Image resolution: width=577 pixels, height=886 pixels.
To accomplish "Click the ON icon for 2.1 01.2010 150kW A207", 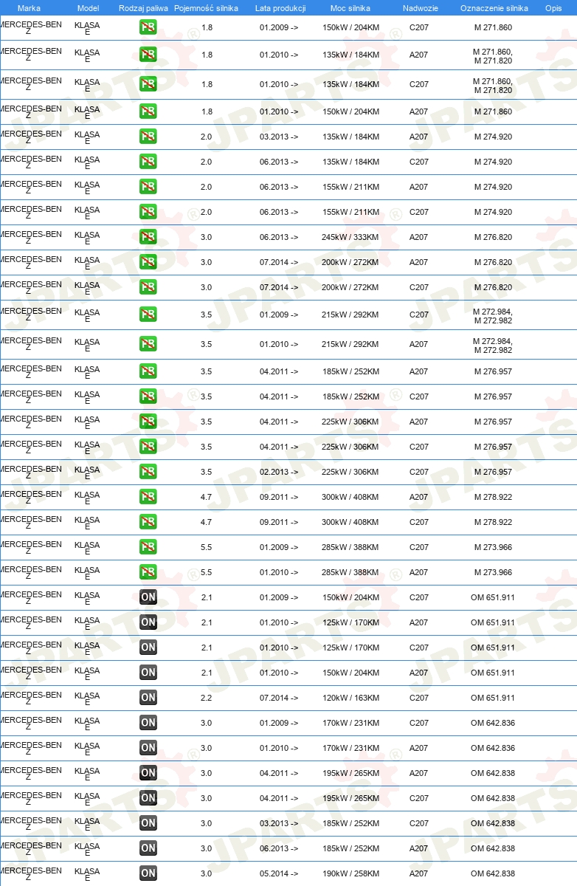I will pyautogui.click(x=148, y=673).
